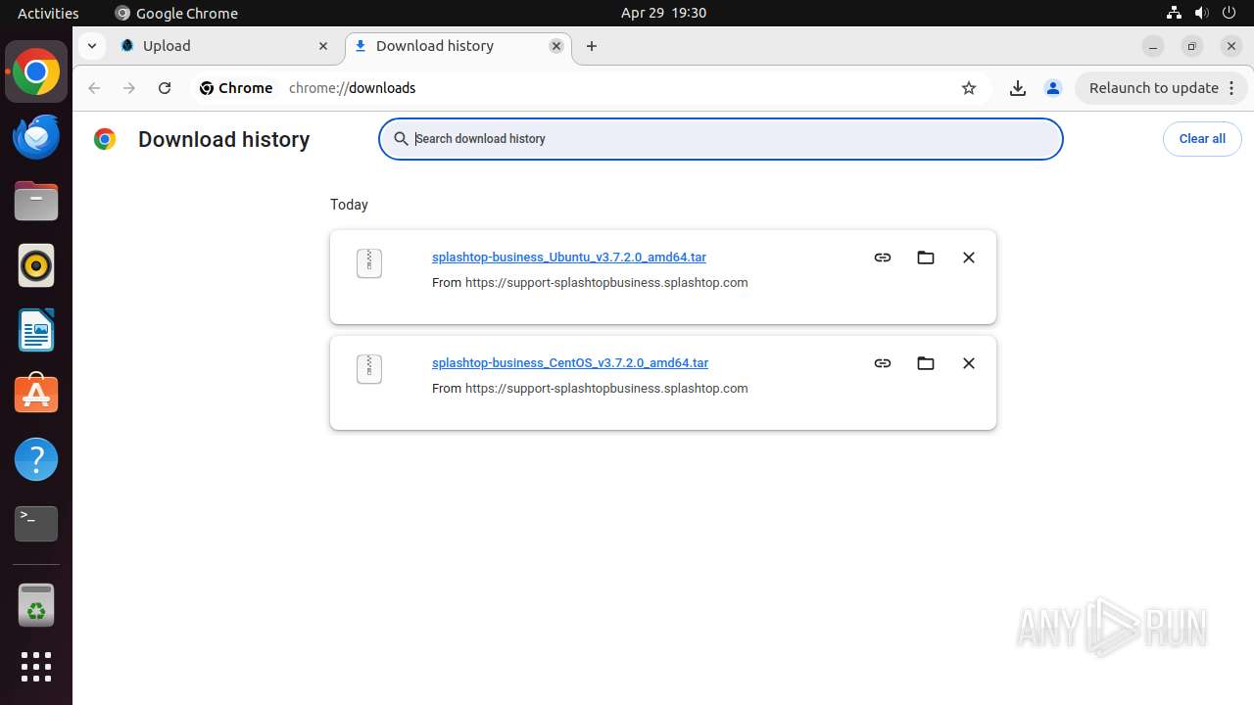Open Files manager from the dock
This screenshot has width=1254, height=705.
coord(36,201)
